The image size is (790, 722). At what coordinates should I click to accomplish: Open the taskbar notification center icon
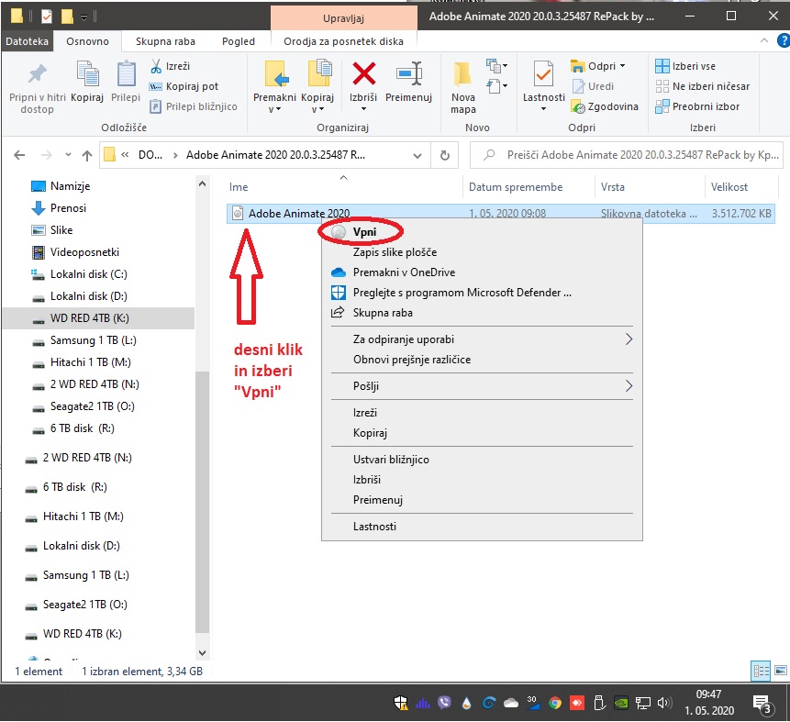[761, 703]
